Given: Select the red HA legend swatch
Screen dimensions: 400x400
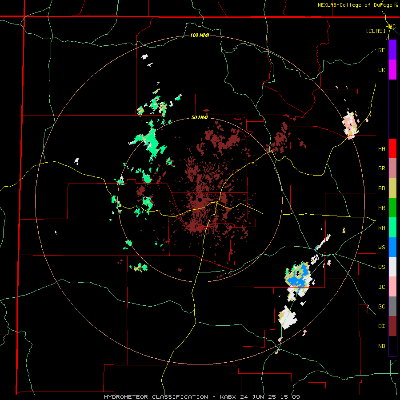Looking at the screenshot, I should [392, 148].
